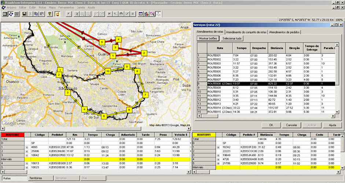The height and width of the screenshot is (183, 345).
Task: Open the Arquivo menu
Action: click(x=11, y=7)
